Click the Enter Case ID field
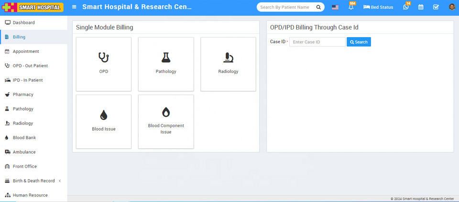 click(x=317, y=42)
